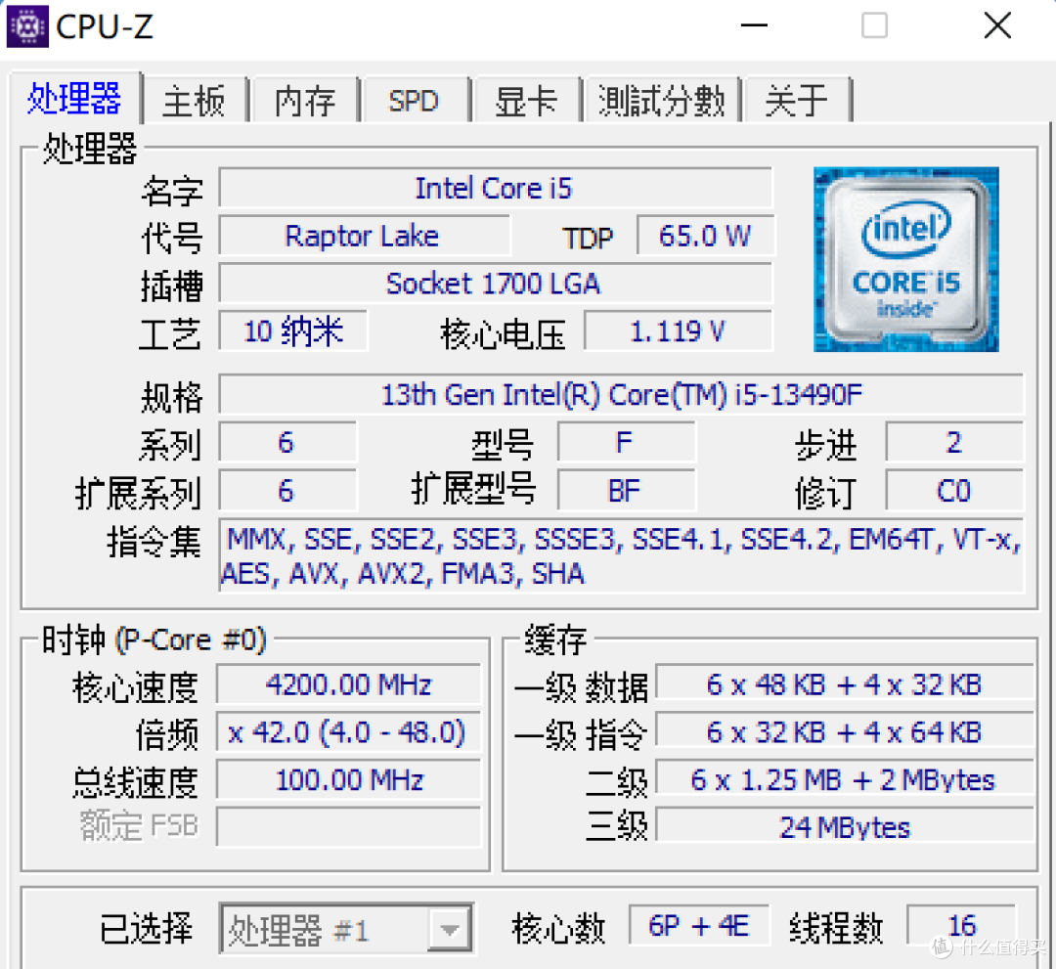Select the SPD tab
The height and width of the screenshot is (969, 1056).
[x=415, y=100]
